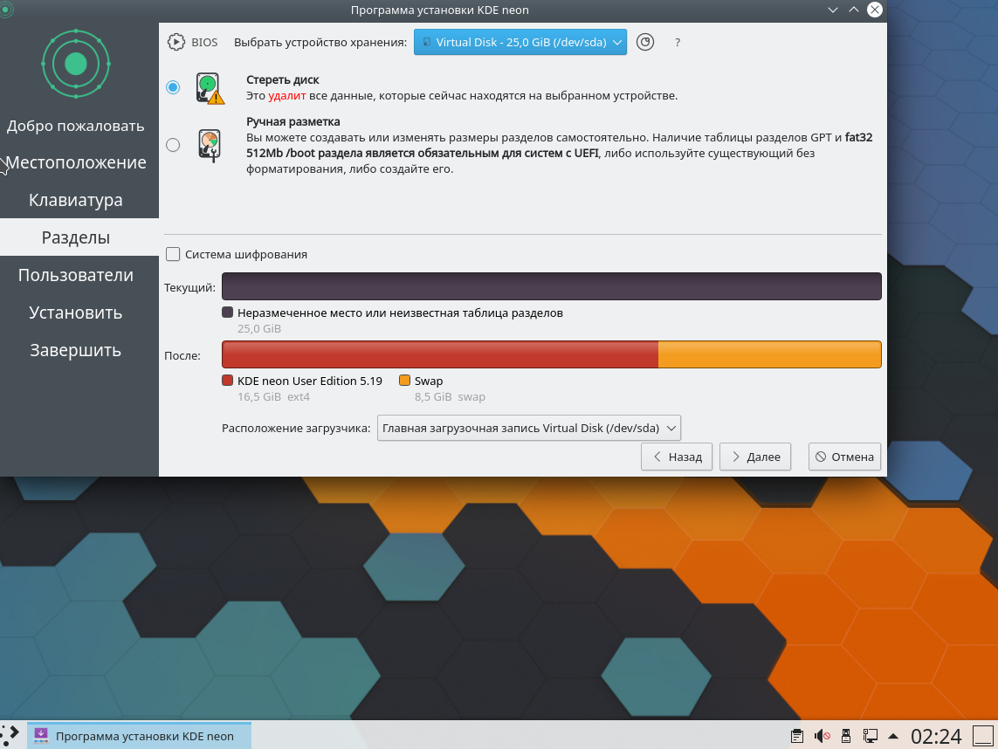Open clipboard tray icon
Image resolution: width=998 pixels, height=749 pixels.
pyautogui.click(x=796, y=736)
